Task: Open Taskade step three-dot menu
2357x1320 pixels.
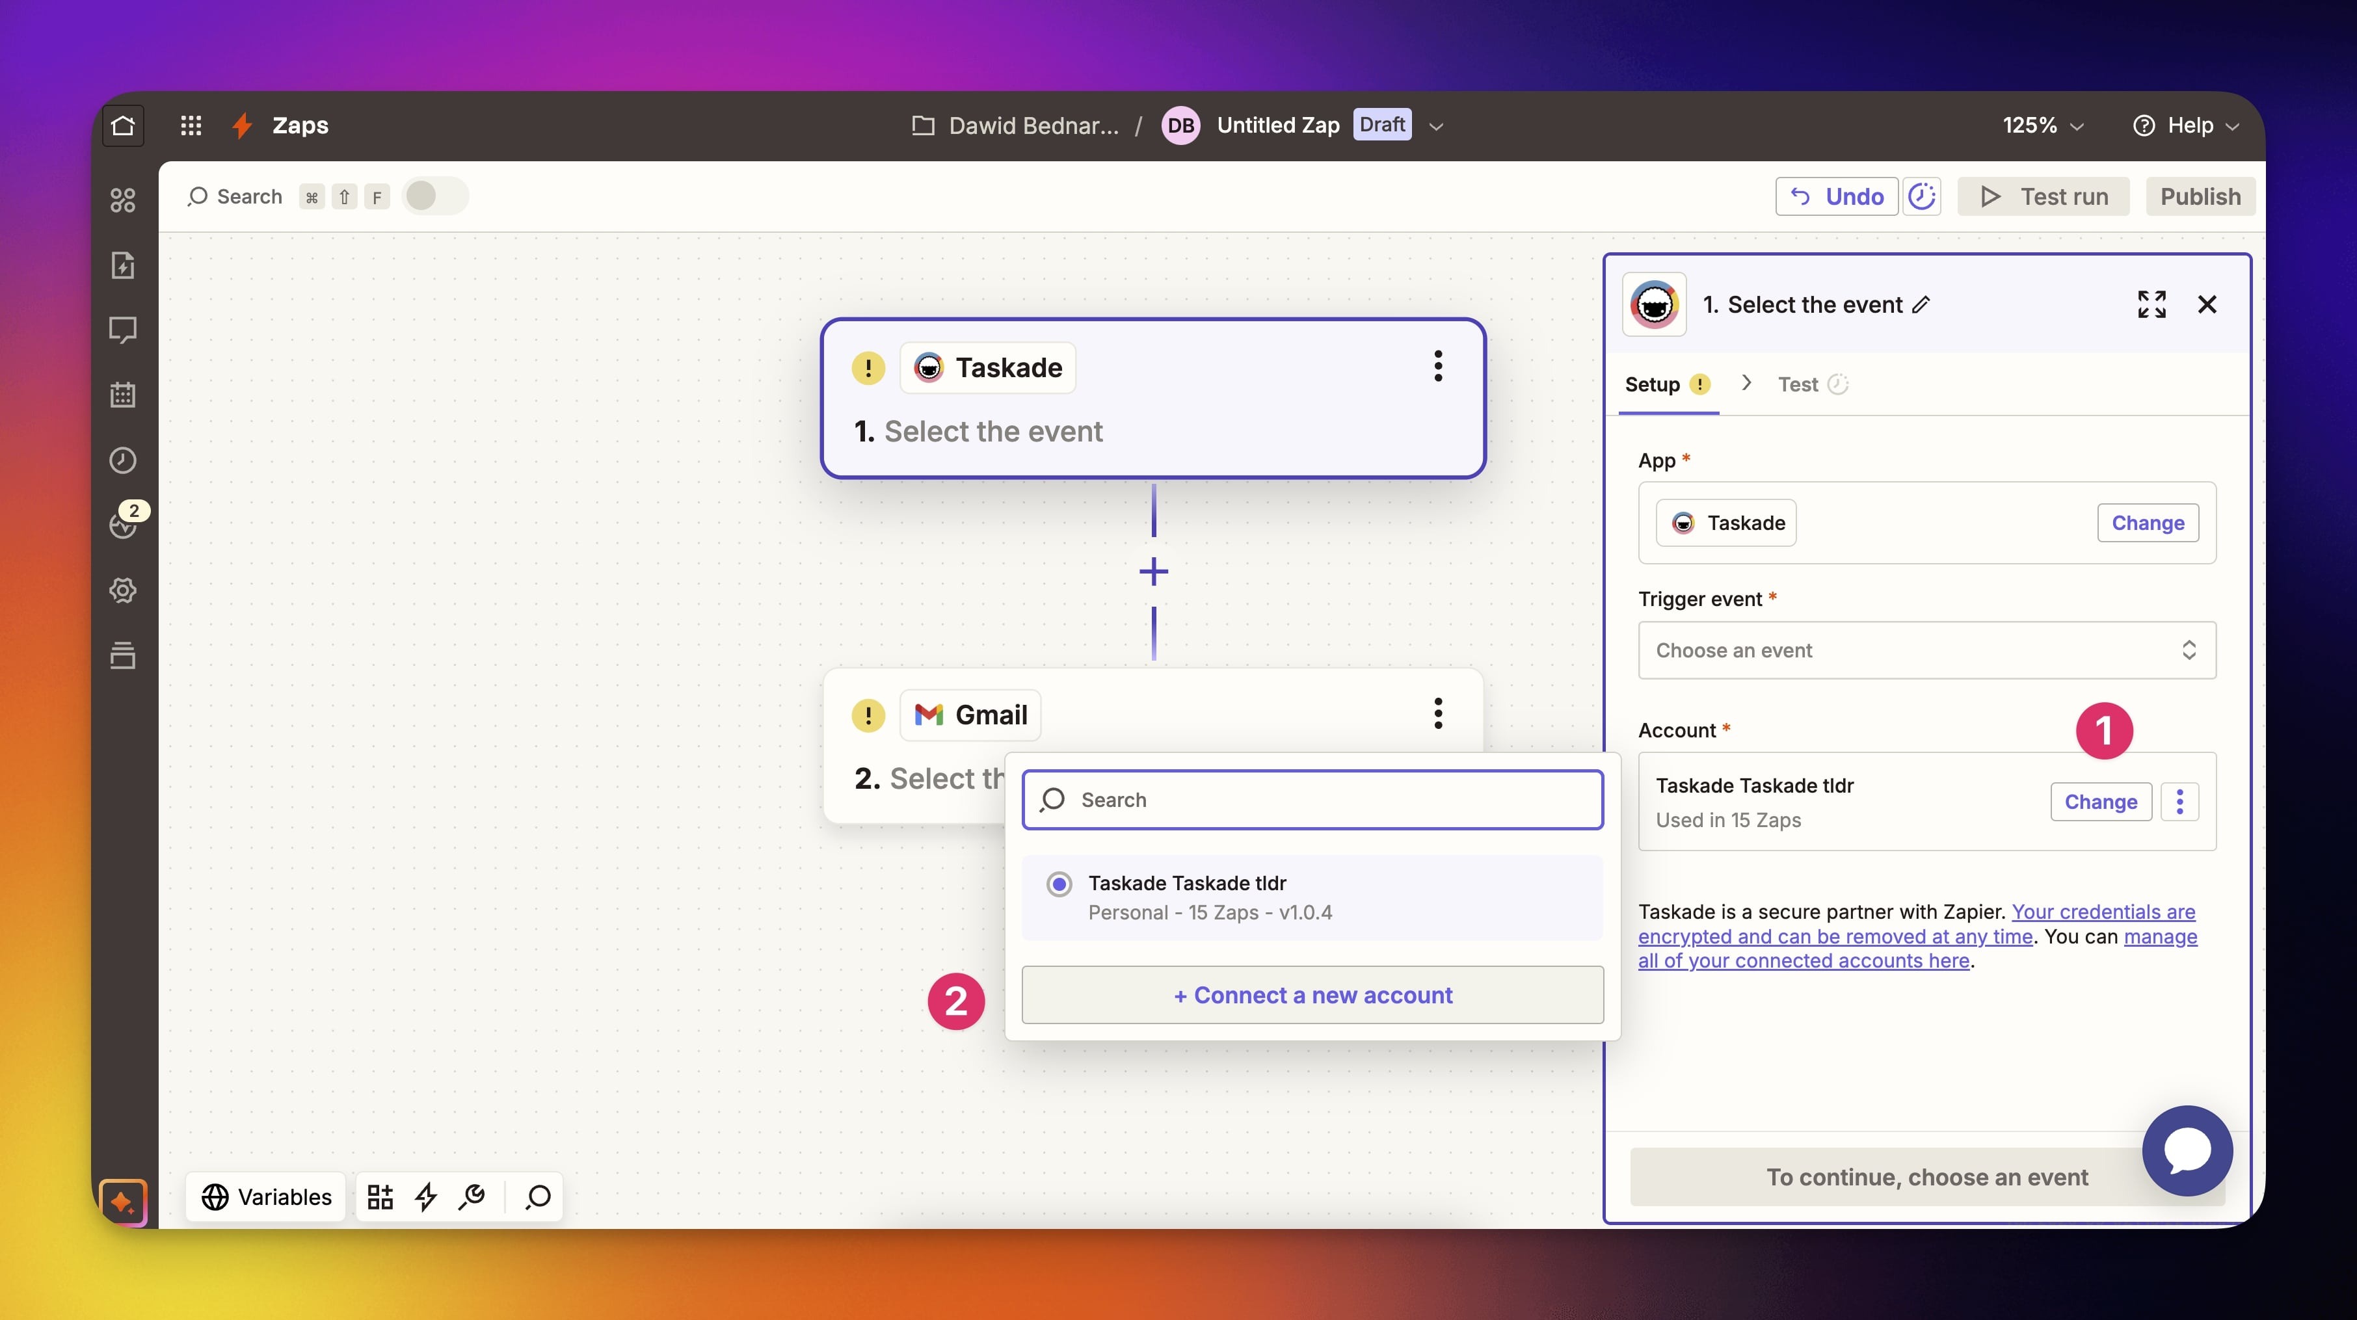Action: pyautogui.click(x=1437, y=366)
